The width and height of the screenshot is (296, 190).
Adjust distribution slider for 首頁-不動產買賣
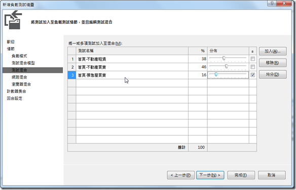click(x=227, y=66)
